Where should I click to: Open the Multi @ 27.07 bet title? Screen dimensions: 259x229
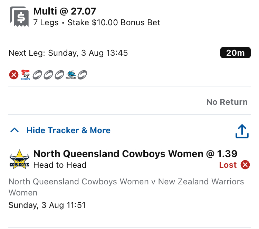65,11
